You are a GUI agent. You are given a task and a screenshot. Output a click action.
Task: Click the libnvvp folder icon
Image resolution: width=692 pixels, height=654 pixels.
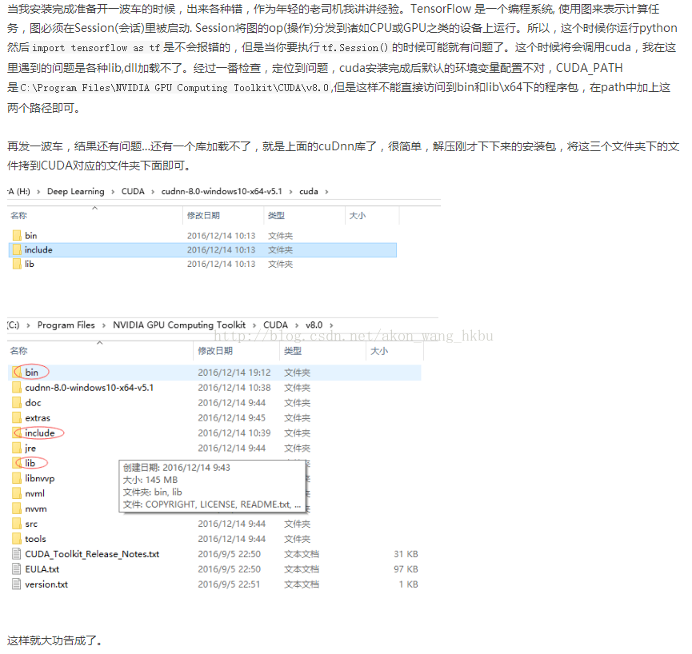[17, 478]
